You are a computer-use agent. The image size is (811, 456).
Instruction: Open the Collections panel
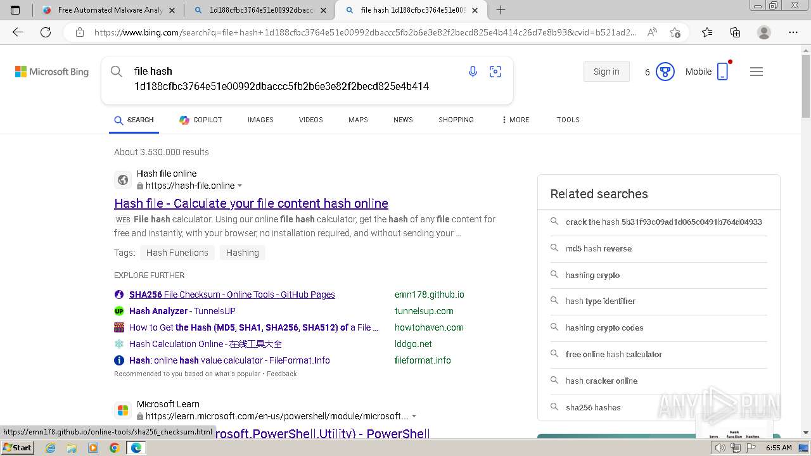pos(735,32)
